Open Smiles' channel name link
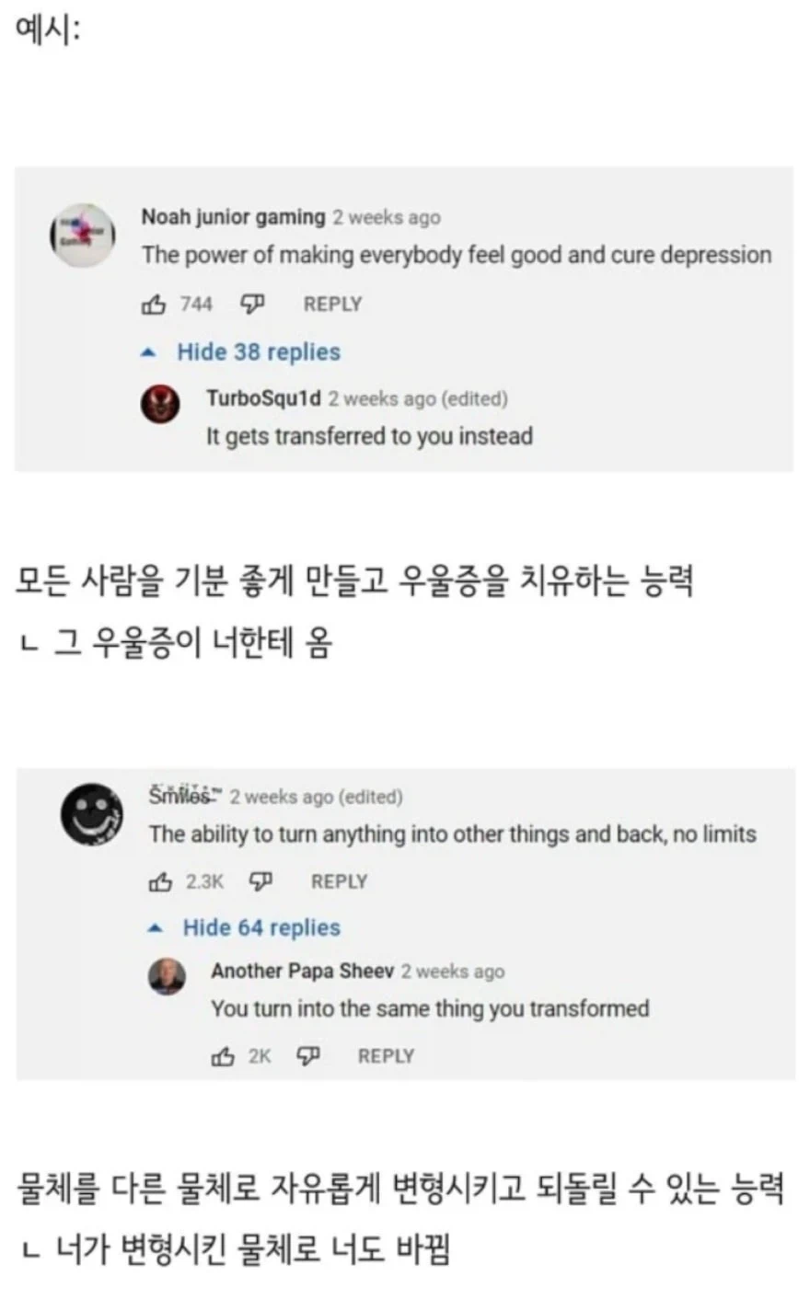The height and width of the screenshot is (1311, 810). tap(181, 797)
